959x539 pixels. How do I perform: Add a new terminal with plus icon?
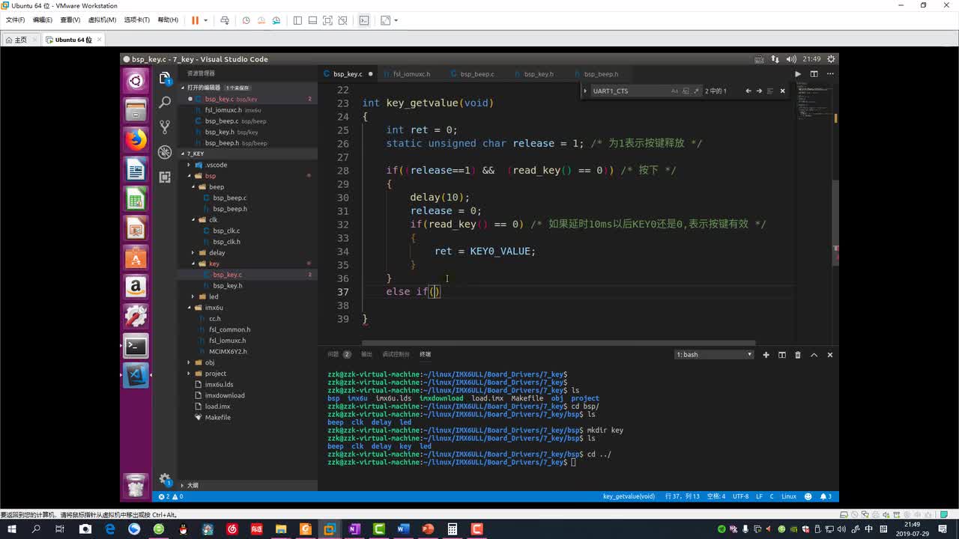coord(766,355)
